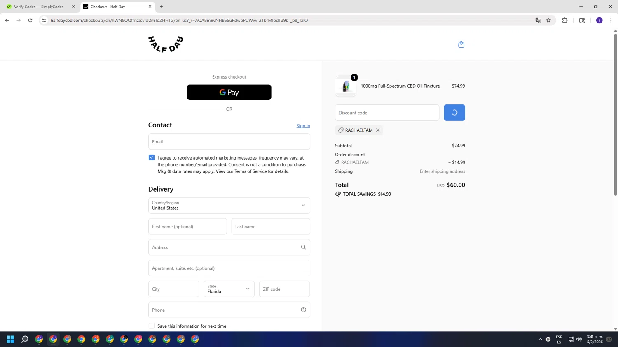Open the Country/Region dropdown
618x347 pixels.
(x=229, y=206)
